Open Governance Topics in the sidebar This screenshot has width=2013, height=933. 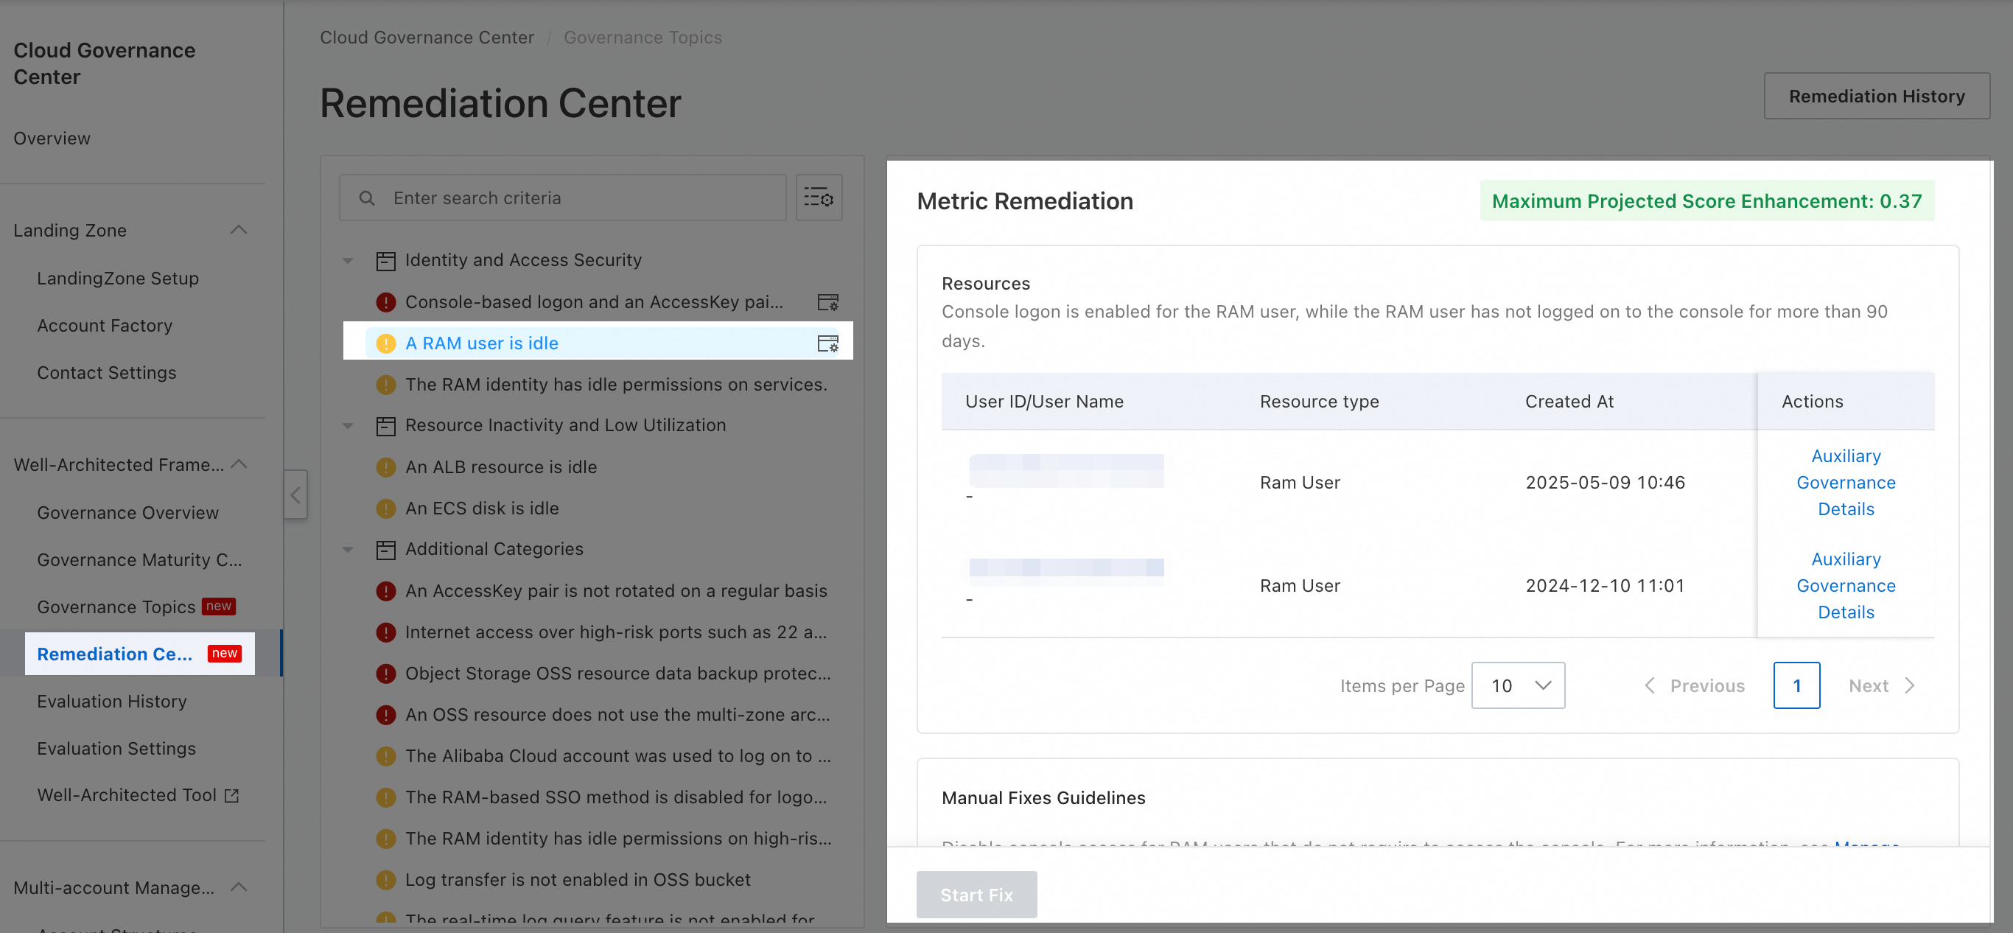click(x=116, y=607)
